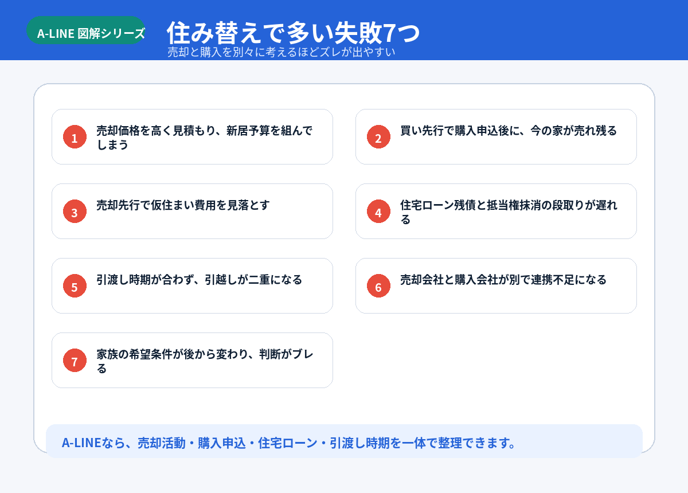The width and height of the screenshot is (688, 493).
Task: Select text 買い先行で購入申込後に、今の家が売れ残る
Action: (509, 131)
